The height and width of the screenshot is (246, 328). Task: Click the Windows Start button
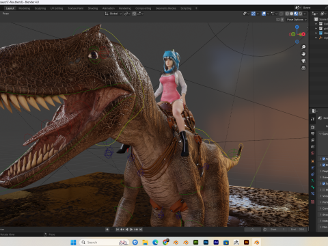click(73, 243)
